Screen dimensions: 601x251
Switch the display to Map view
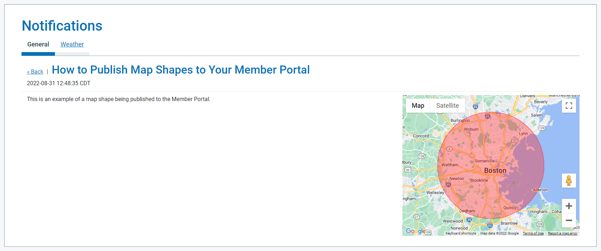click(418, 105)
